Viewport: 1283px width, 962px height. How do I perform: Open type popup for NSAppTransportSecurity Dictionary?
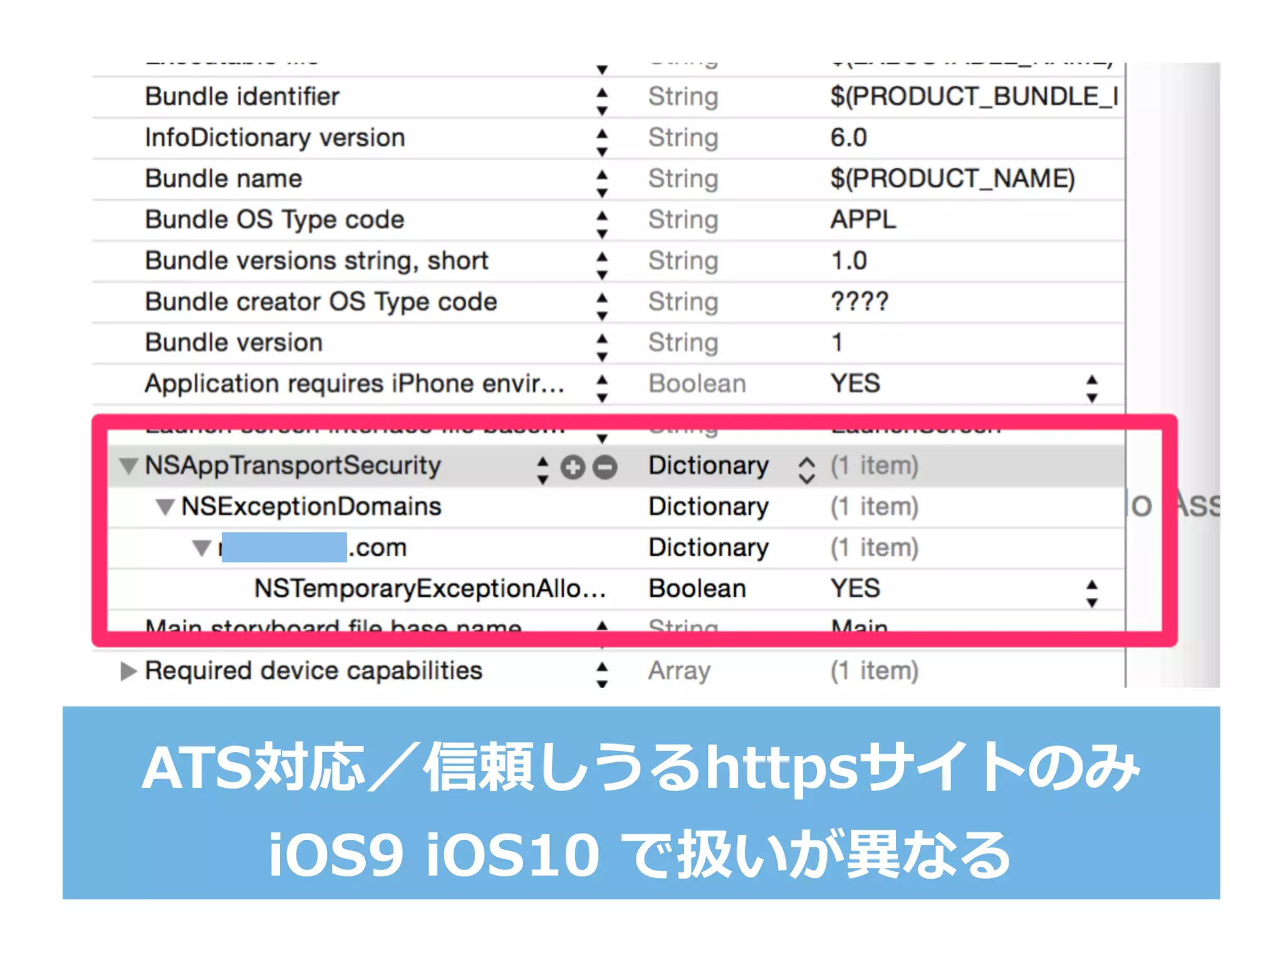807,470
